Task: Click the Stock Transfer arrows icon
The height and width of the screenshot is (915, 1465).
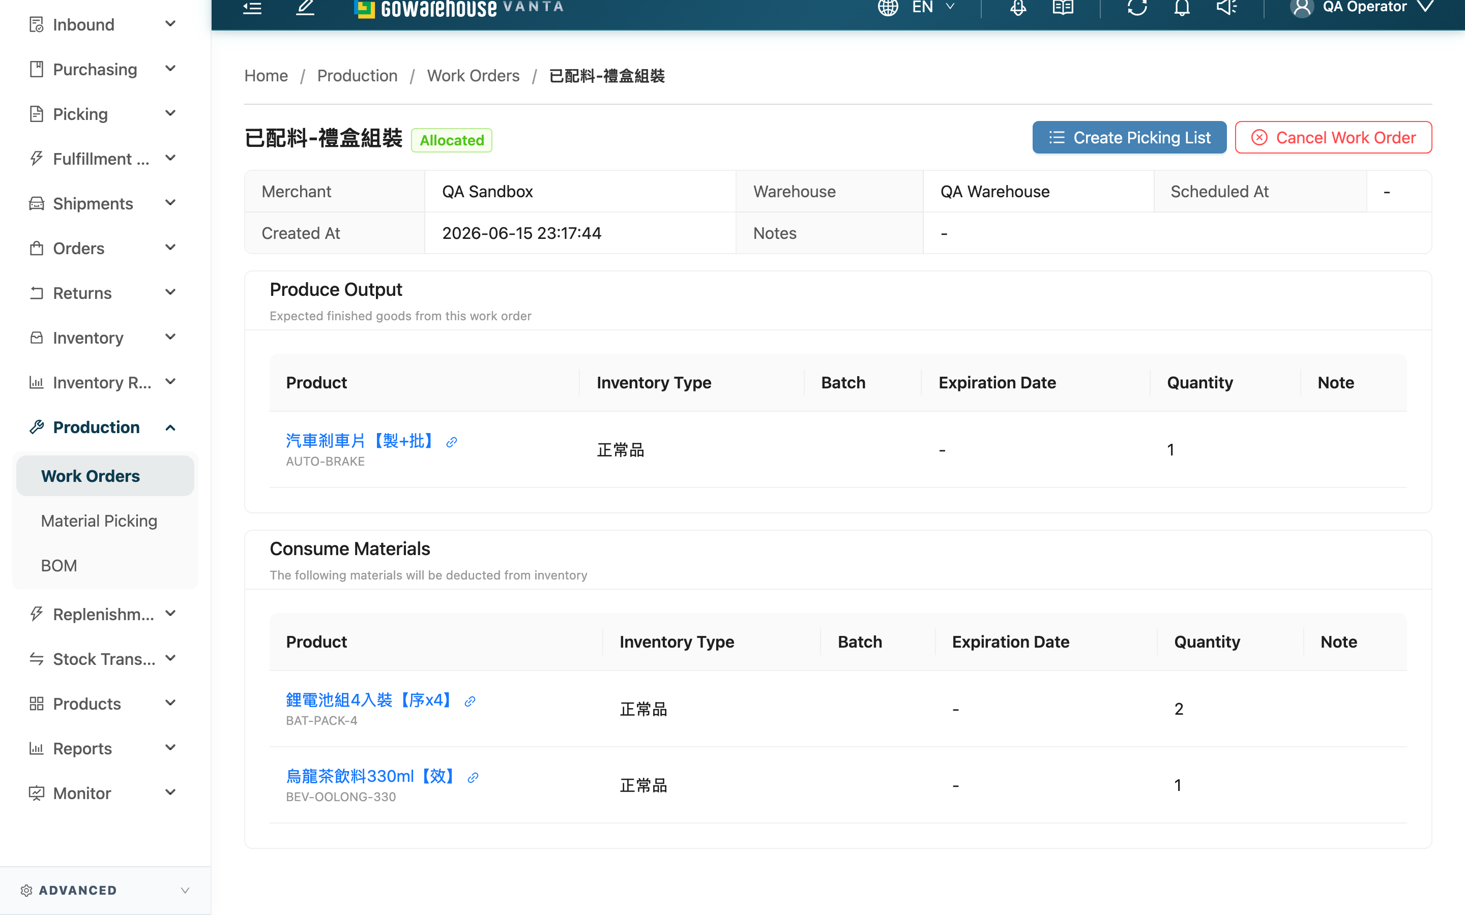Action: [x=36, y=659]
